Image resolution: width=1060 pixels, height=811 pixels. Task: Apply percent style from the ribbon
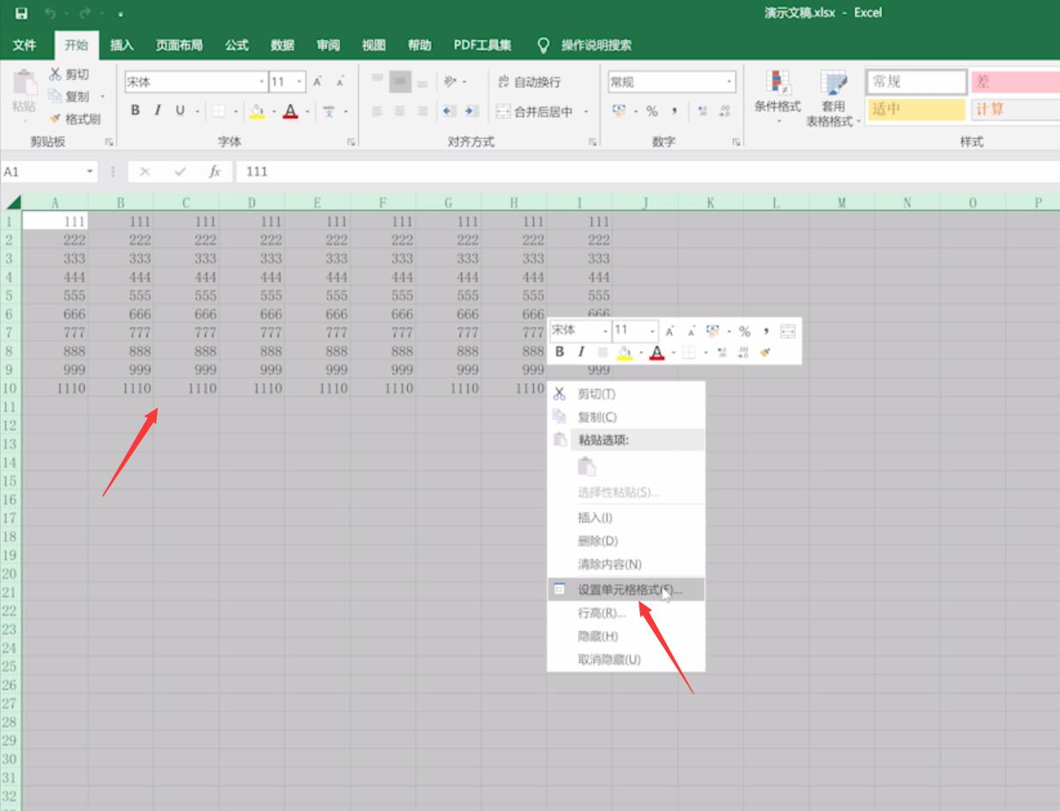tap(651, 111)
